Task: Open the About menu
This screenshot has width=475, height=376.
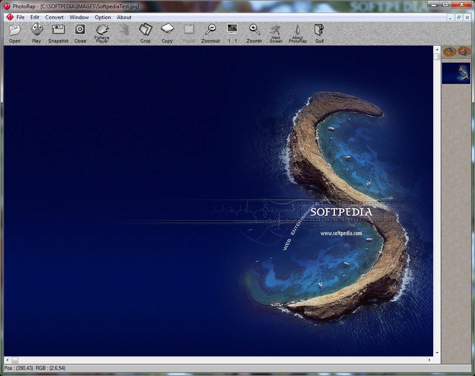Action: click(x=124, y=17)
